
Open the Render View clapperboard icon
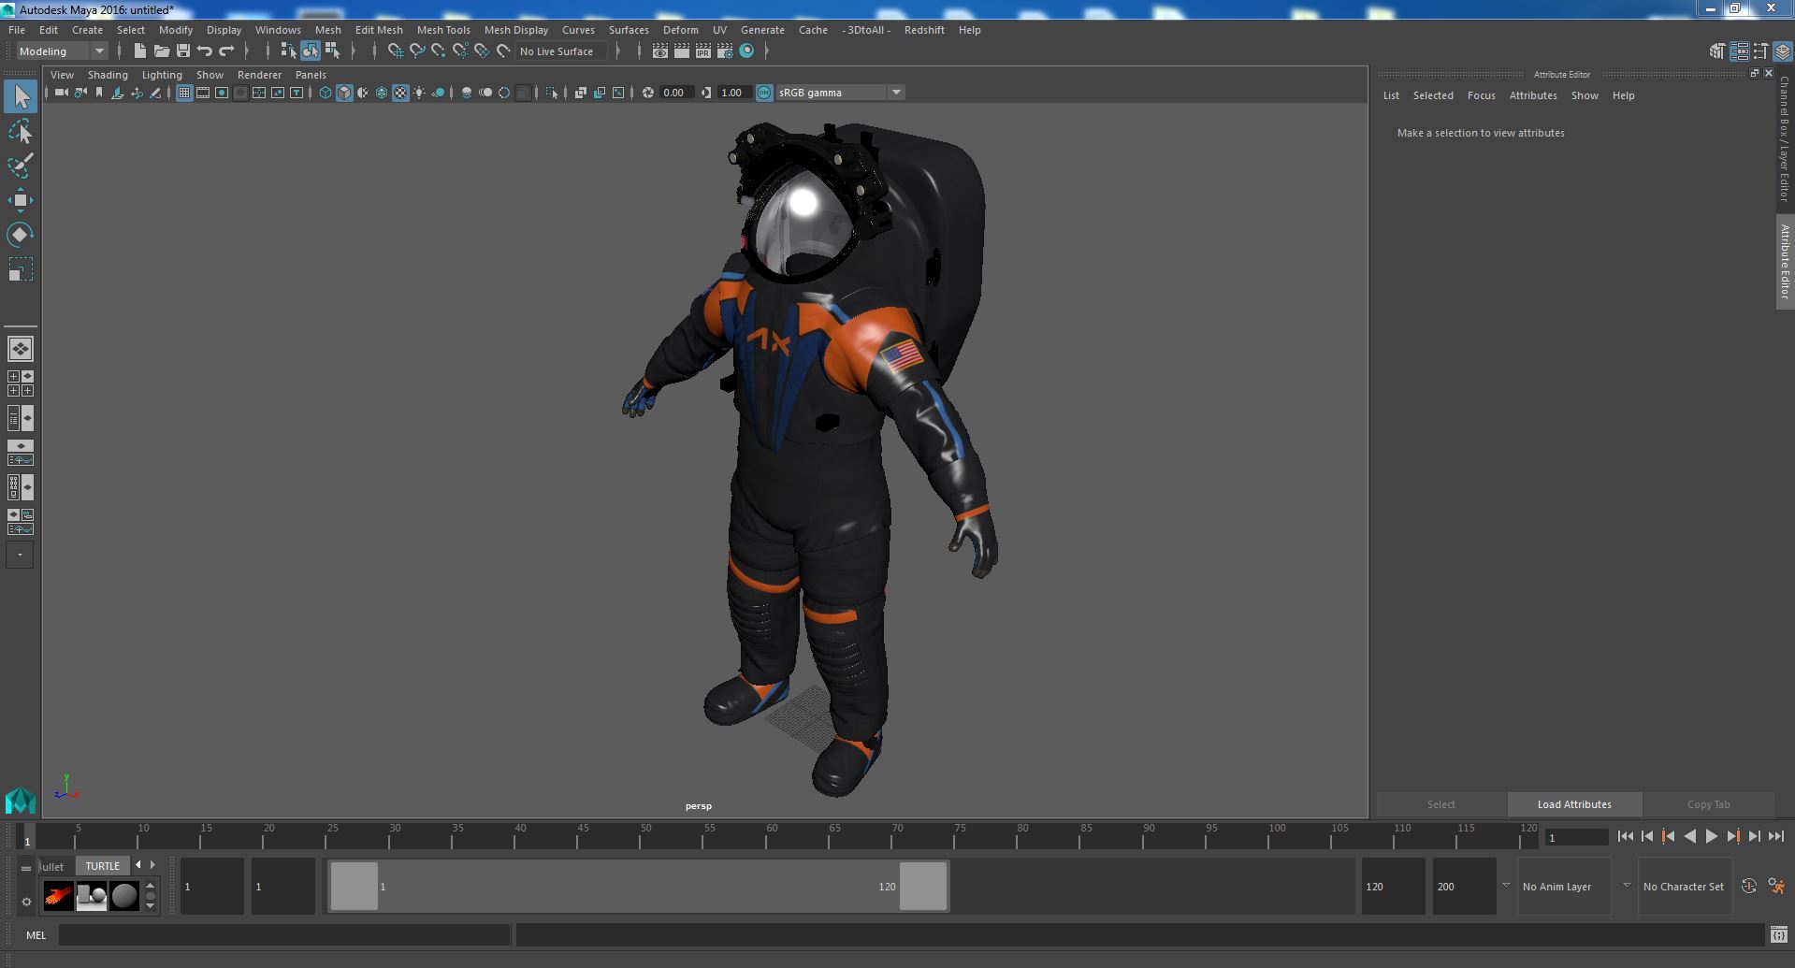click(x=660, y=51)
